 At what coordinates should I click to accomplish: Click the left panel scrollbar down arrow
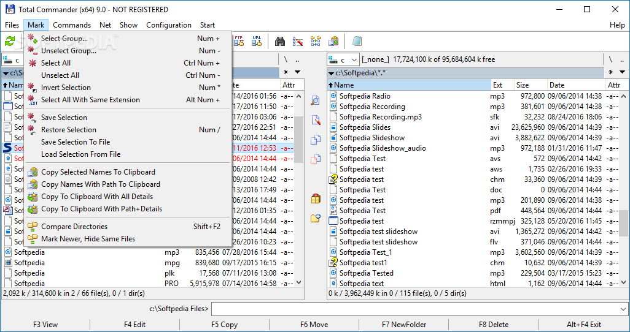298,282
